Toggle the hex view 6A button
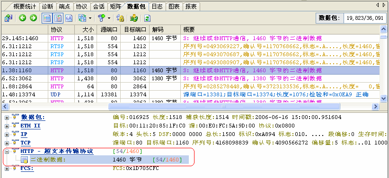 [69, 18]
